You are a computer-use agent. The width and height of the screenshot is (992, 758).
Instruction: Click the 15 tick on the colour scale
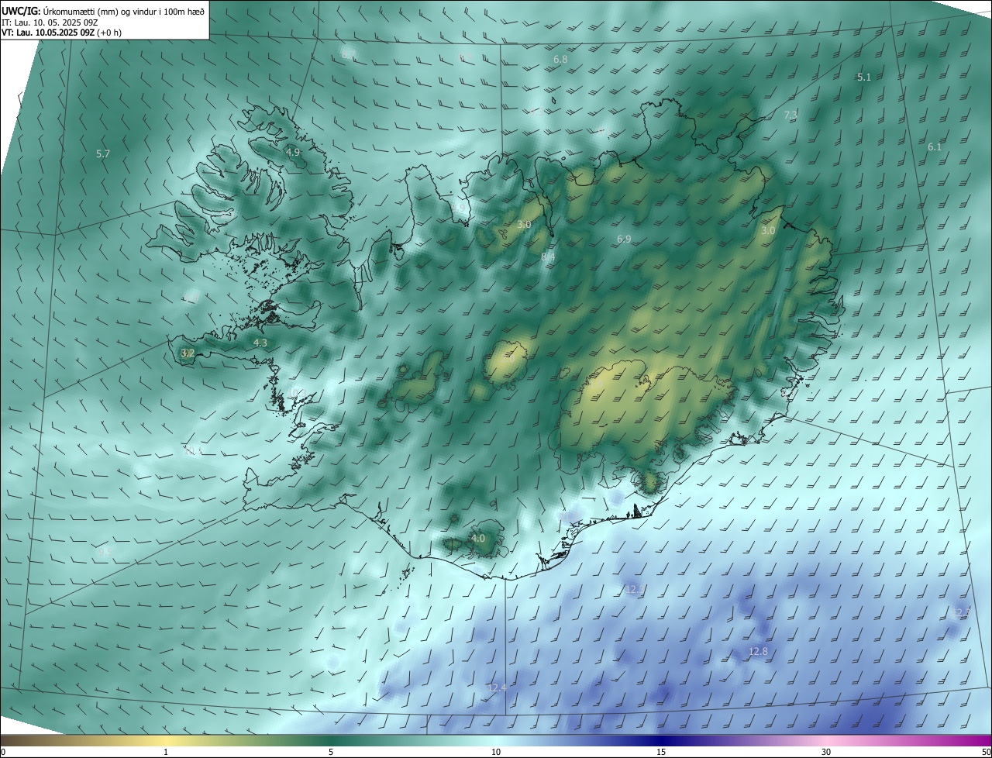661,752
